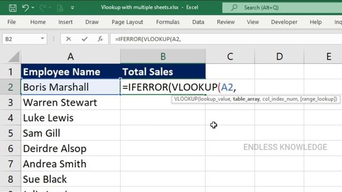The width and height of the screenshot is (342, 192).
Task: Click the Total Sales header cell
Action: (163, 71)
